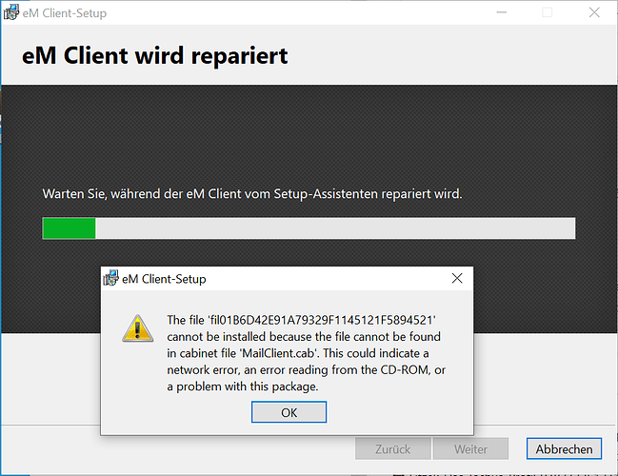This screenshot has height=476, width=618.
Task: Click the yellow warning triangle icon
Action: 137,328
